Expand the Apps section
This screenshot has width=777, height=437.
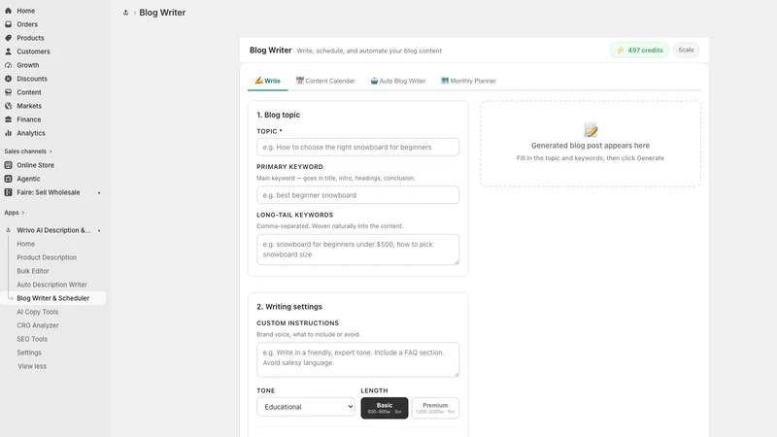click(x=14, y=213)
